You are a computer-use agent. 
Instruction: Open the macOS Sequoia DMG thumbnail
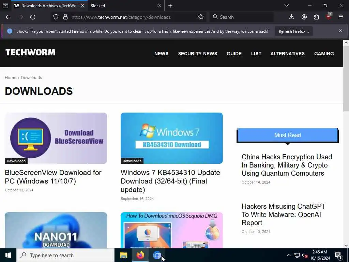coord(172,230)
